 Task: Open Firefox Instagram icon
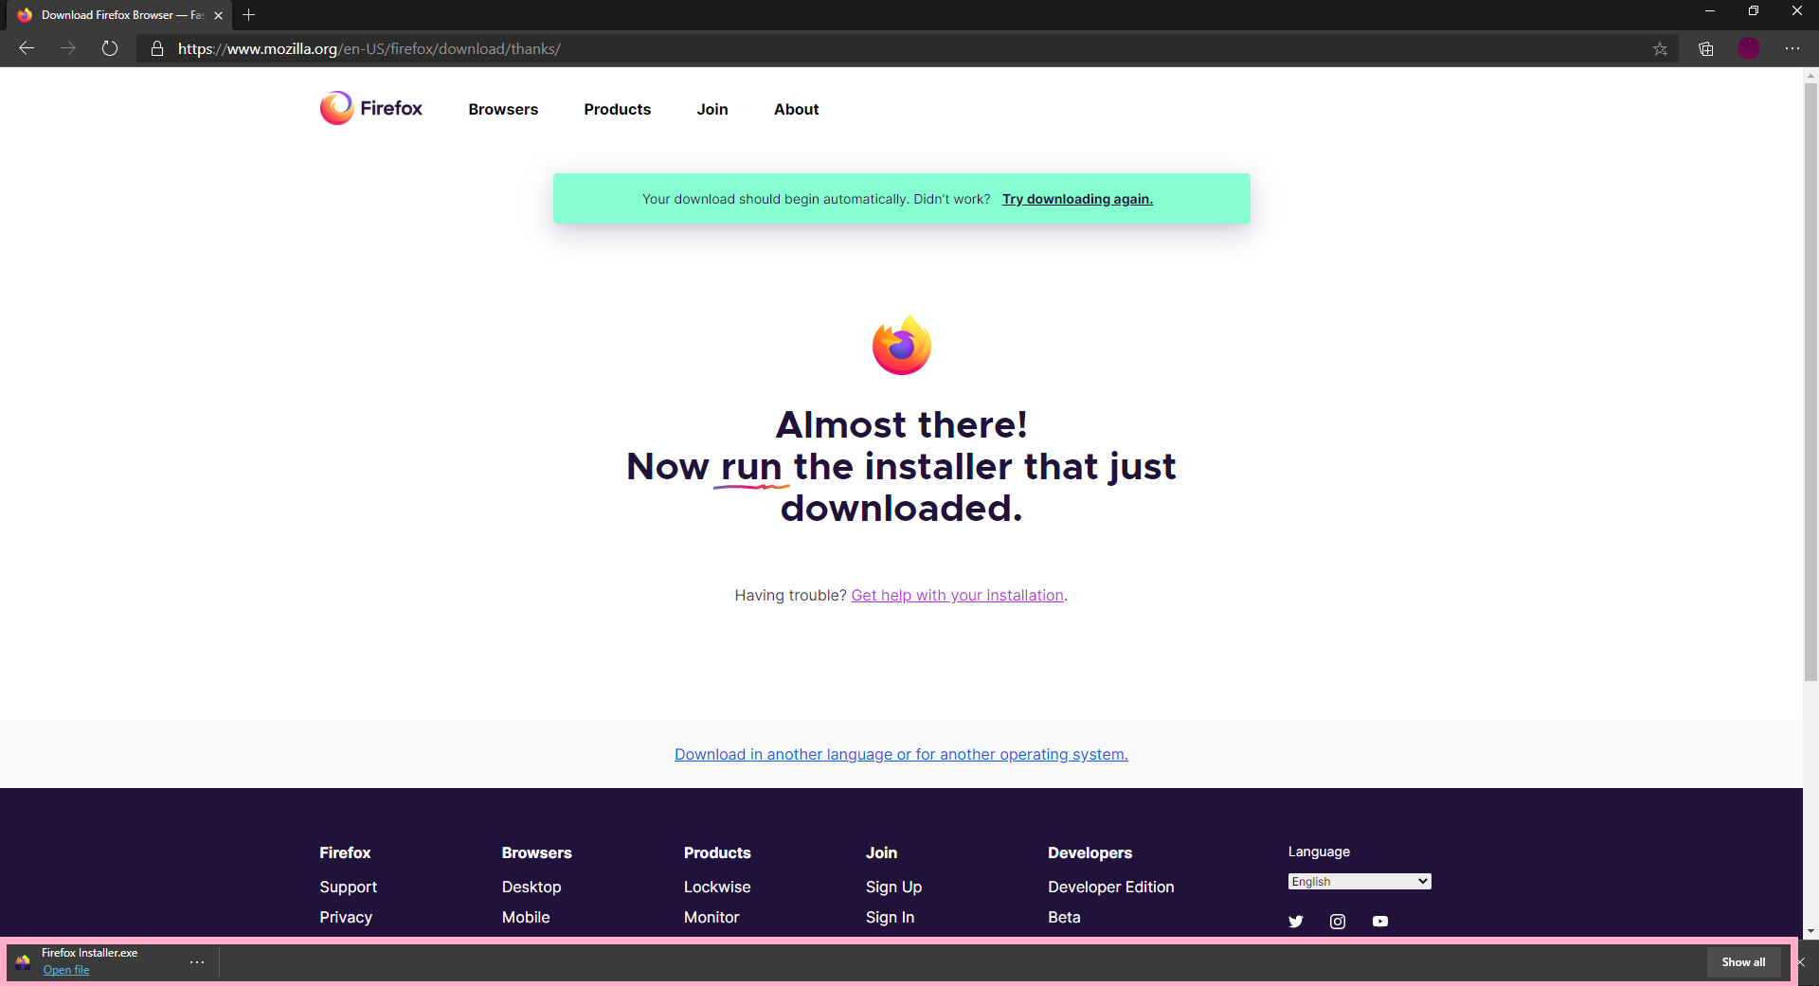tap(1338, 922)
